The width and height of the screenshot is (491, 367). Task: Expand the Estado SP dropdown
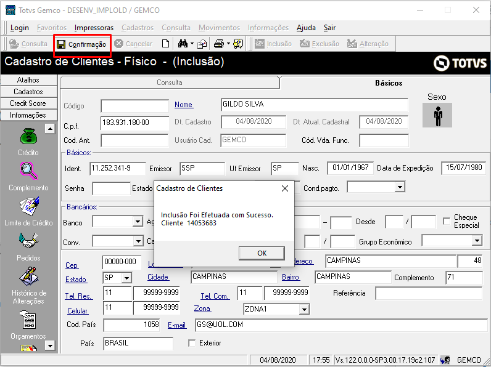point(126,278)
